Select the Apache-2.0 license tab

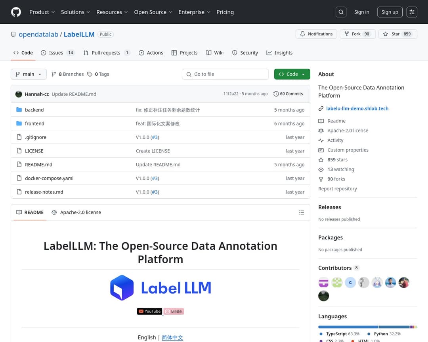(76, 213)
